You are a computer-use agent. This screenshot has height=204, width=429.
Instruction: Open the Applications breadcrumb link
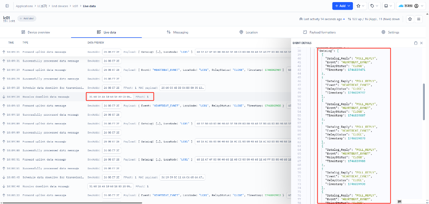click(x=24, y=6)
